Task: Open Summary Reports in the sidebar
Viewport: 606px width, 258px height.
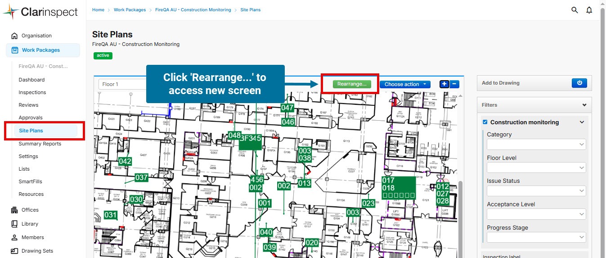Action: [40, 144]
